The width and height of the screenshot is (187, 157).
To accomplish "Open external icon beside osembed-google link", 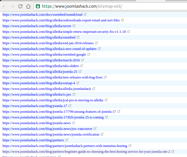I will tap(89, 54).
